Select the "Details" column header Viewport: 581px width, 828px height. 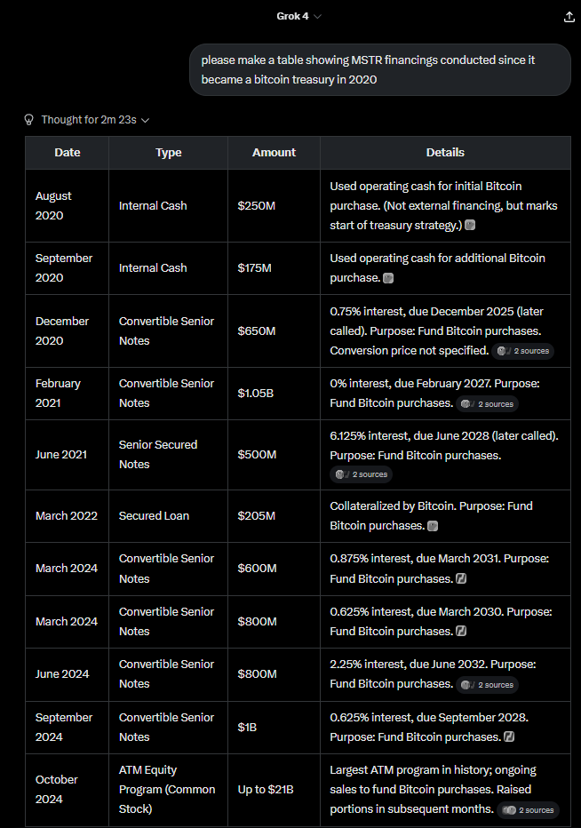[445, 153]
